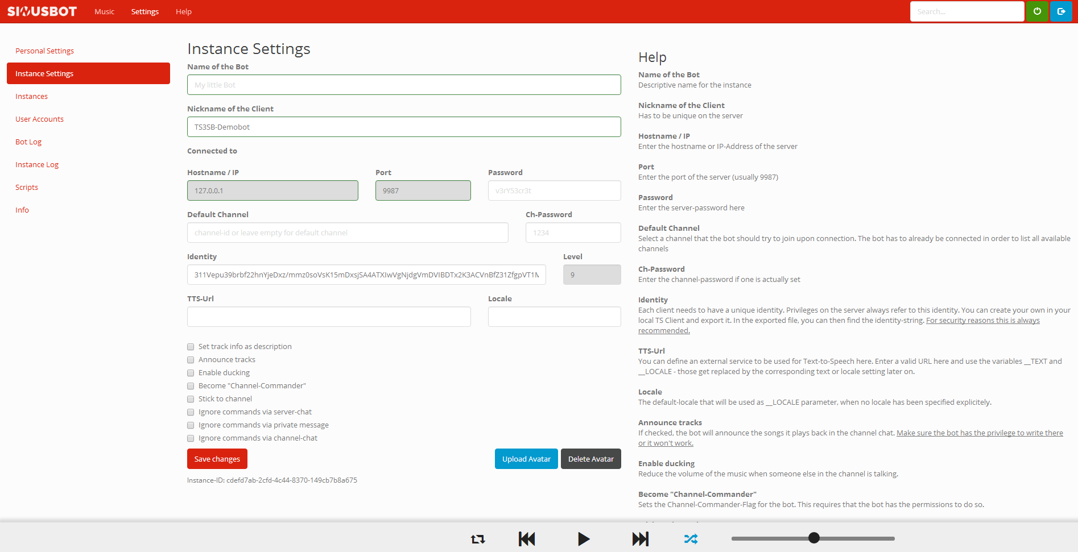Open the Music menu

105,11
